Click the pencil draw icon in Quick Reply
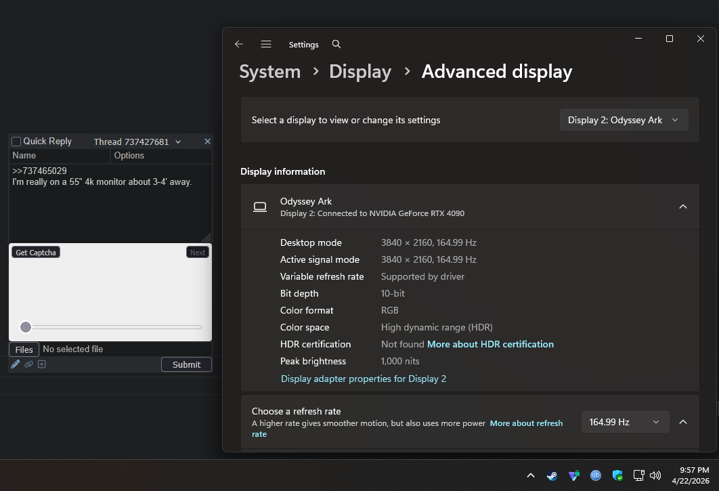 (16, 364)
